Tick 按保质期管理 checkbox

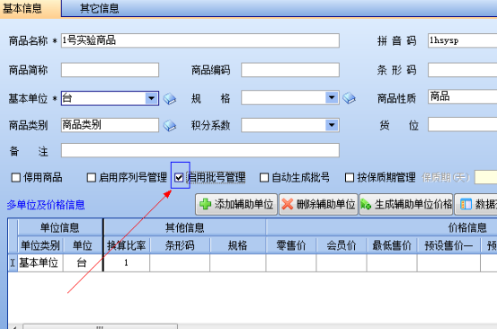[x=350, y=177]
